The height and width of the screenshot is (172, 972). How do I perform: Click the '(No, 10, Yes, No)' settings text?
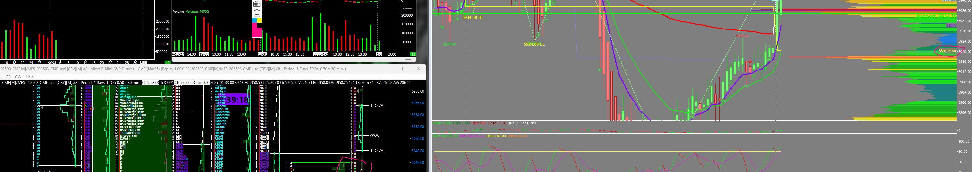pyautogui.click(x=522, y=123)
